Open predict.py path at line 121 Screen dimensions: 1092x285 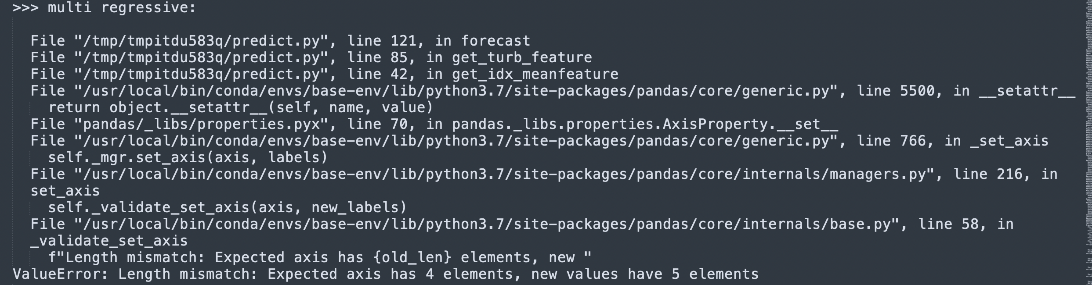(x=202, y=41)
